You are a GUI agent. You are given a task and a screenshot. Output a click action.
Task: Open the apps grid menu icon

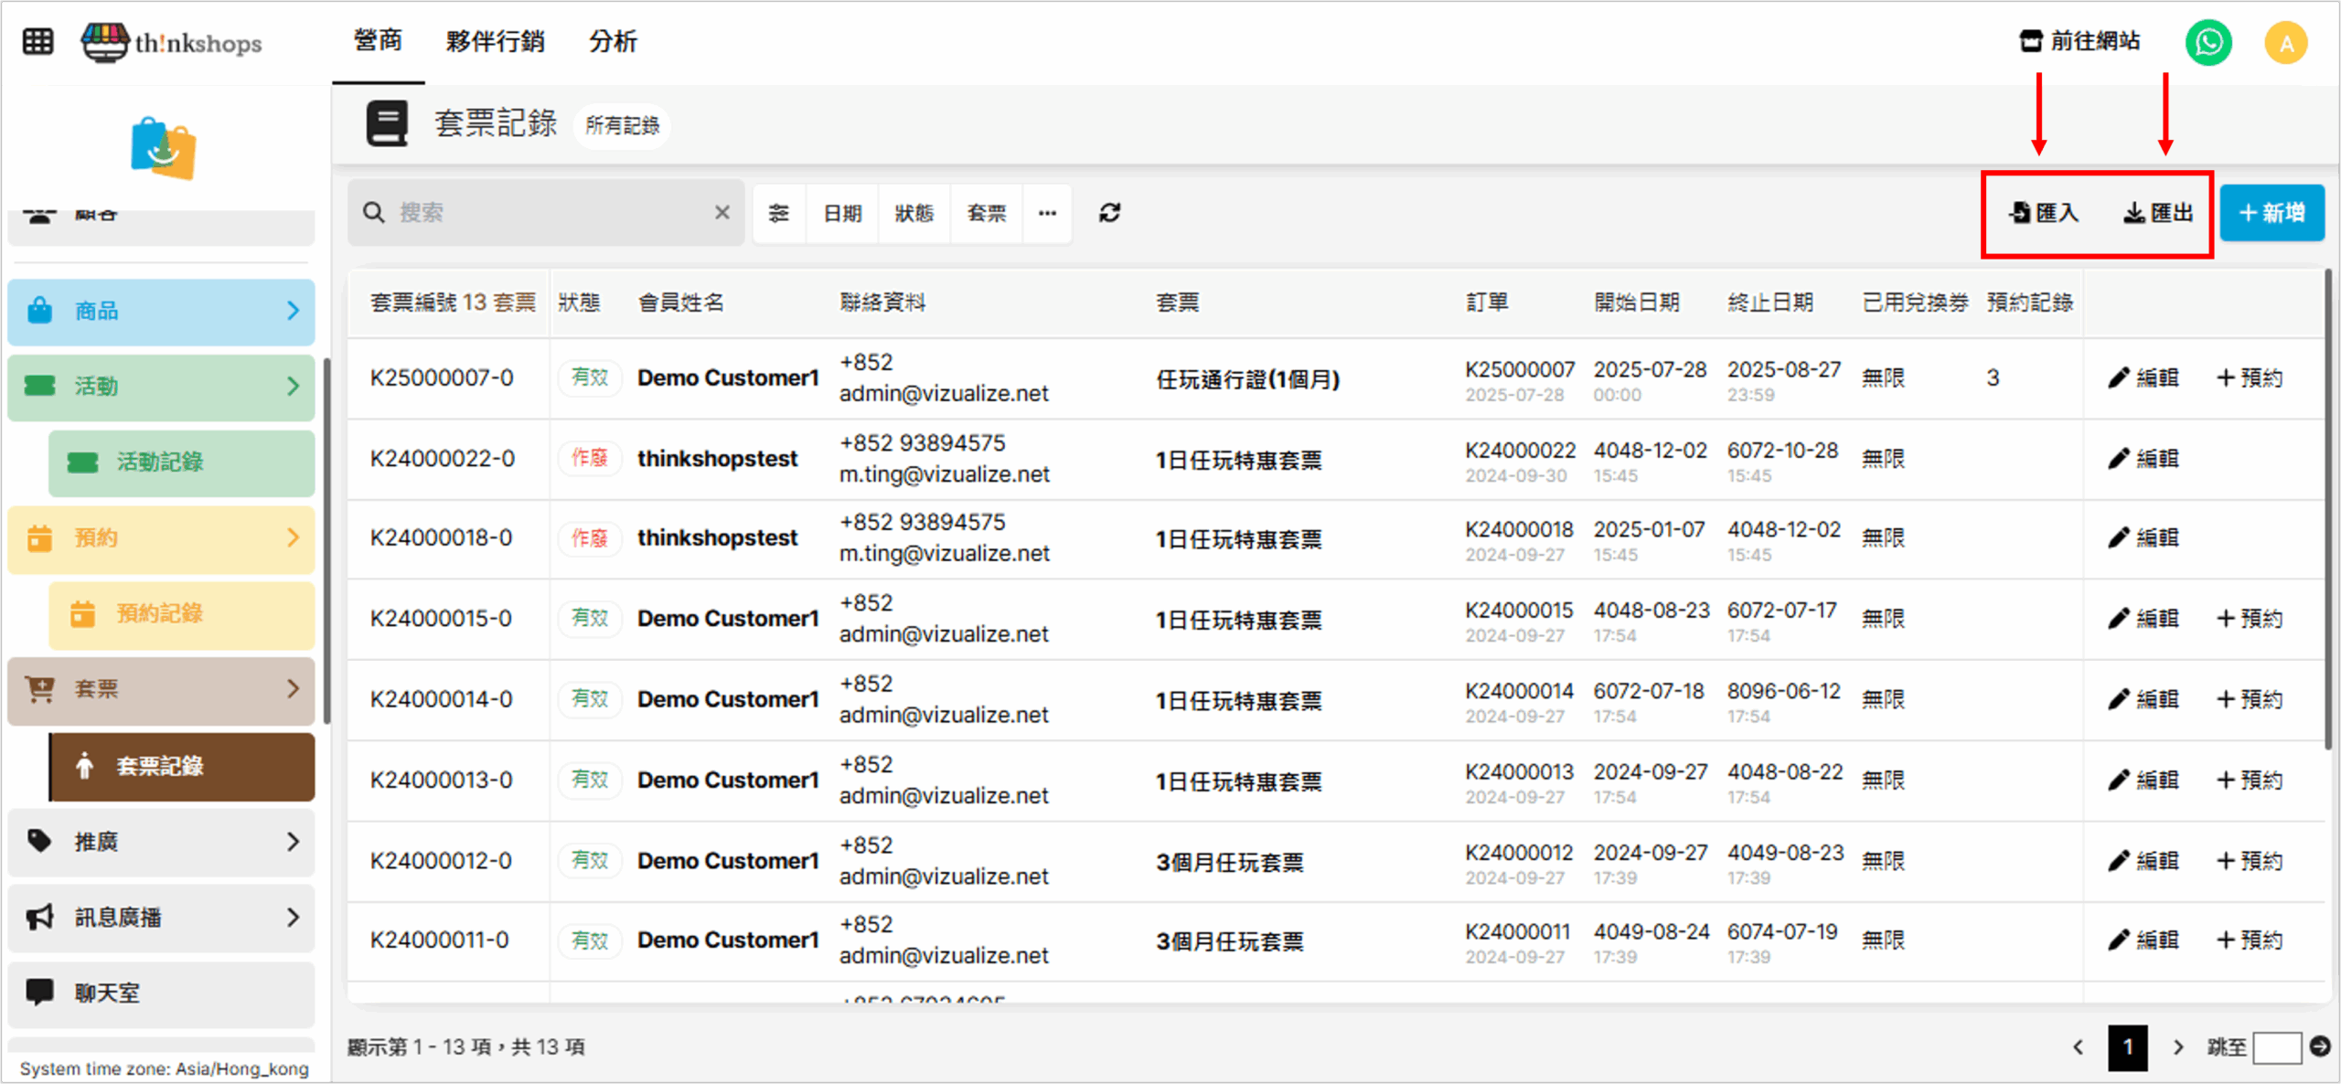coord(37,42)
